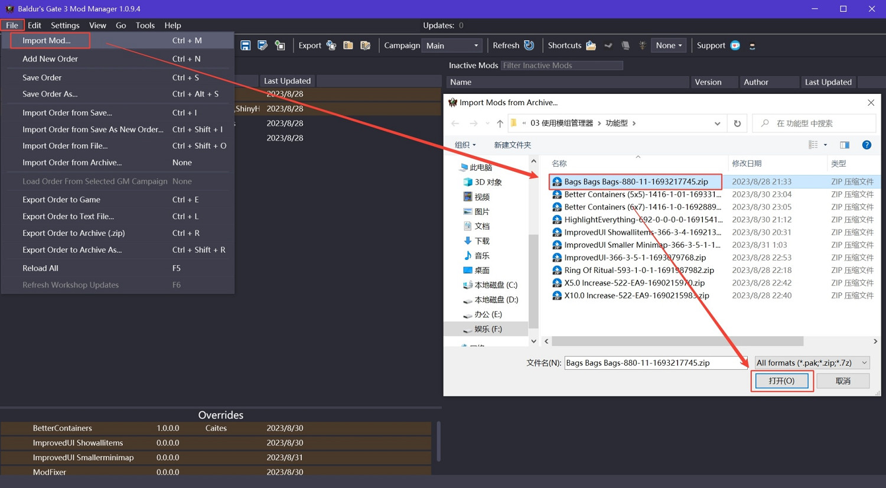886x488 pixels.
Task: Toggle the preview pane icon in dialog
Action: [x=845, y=145]
